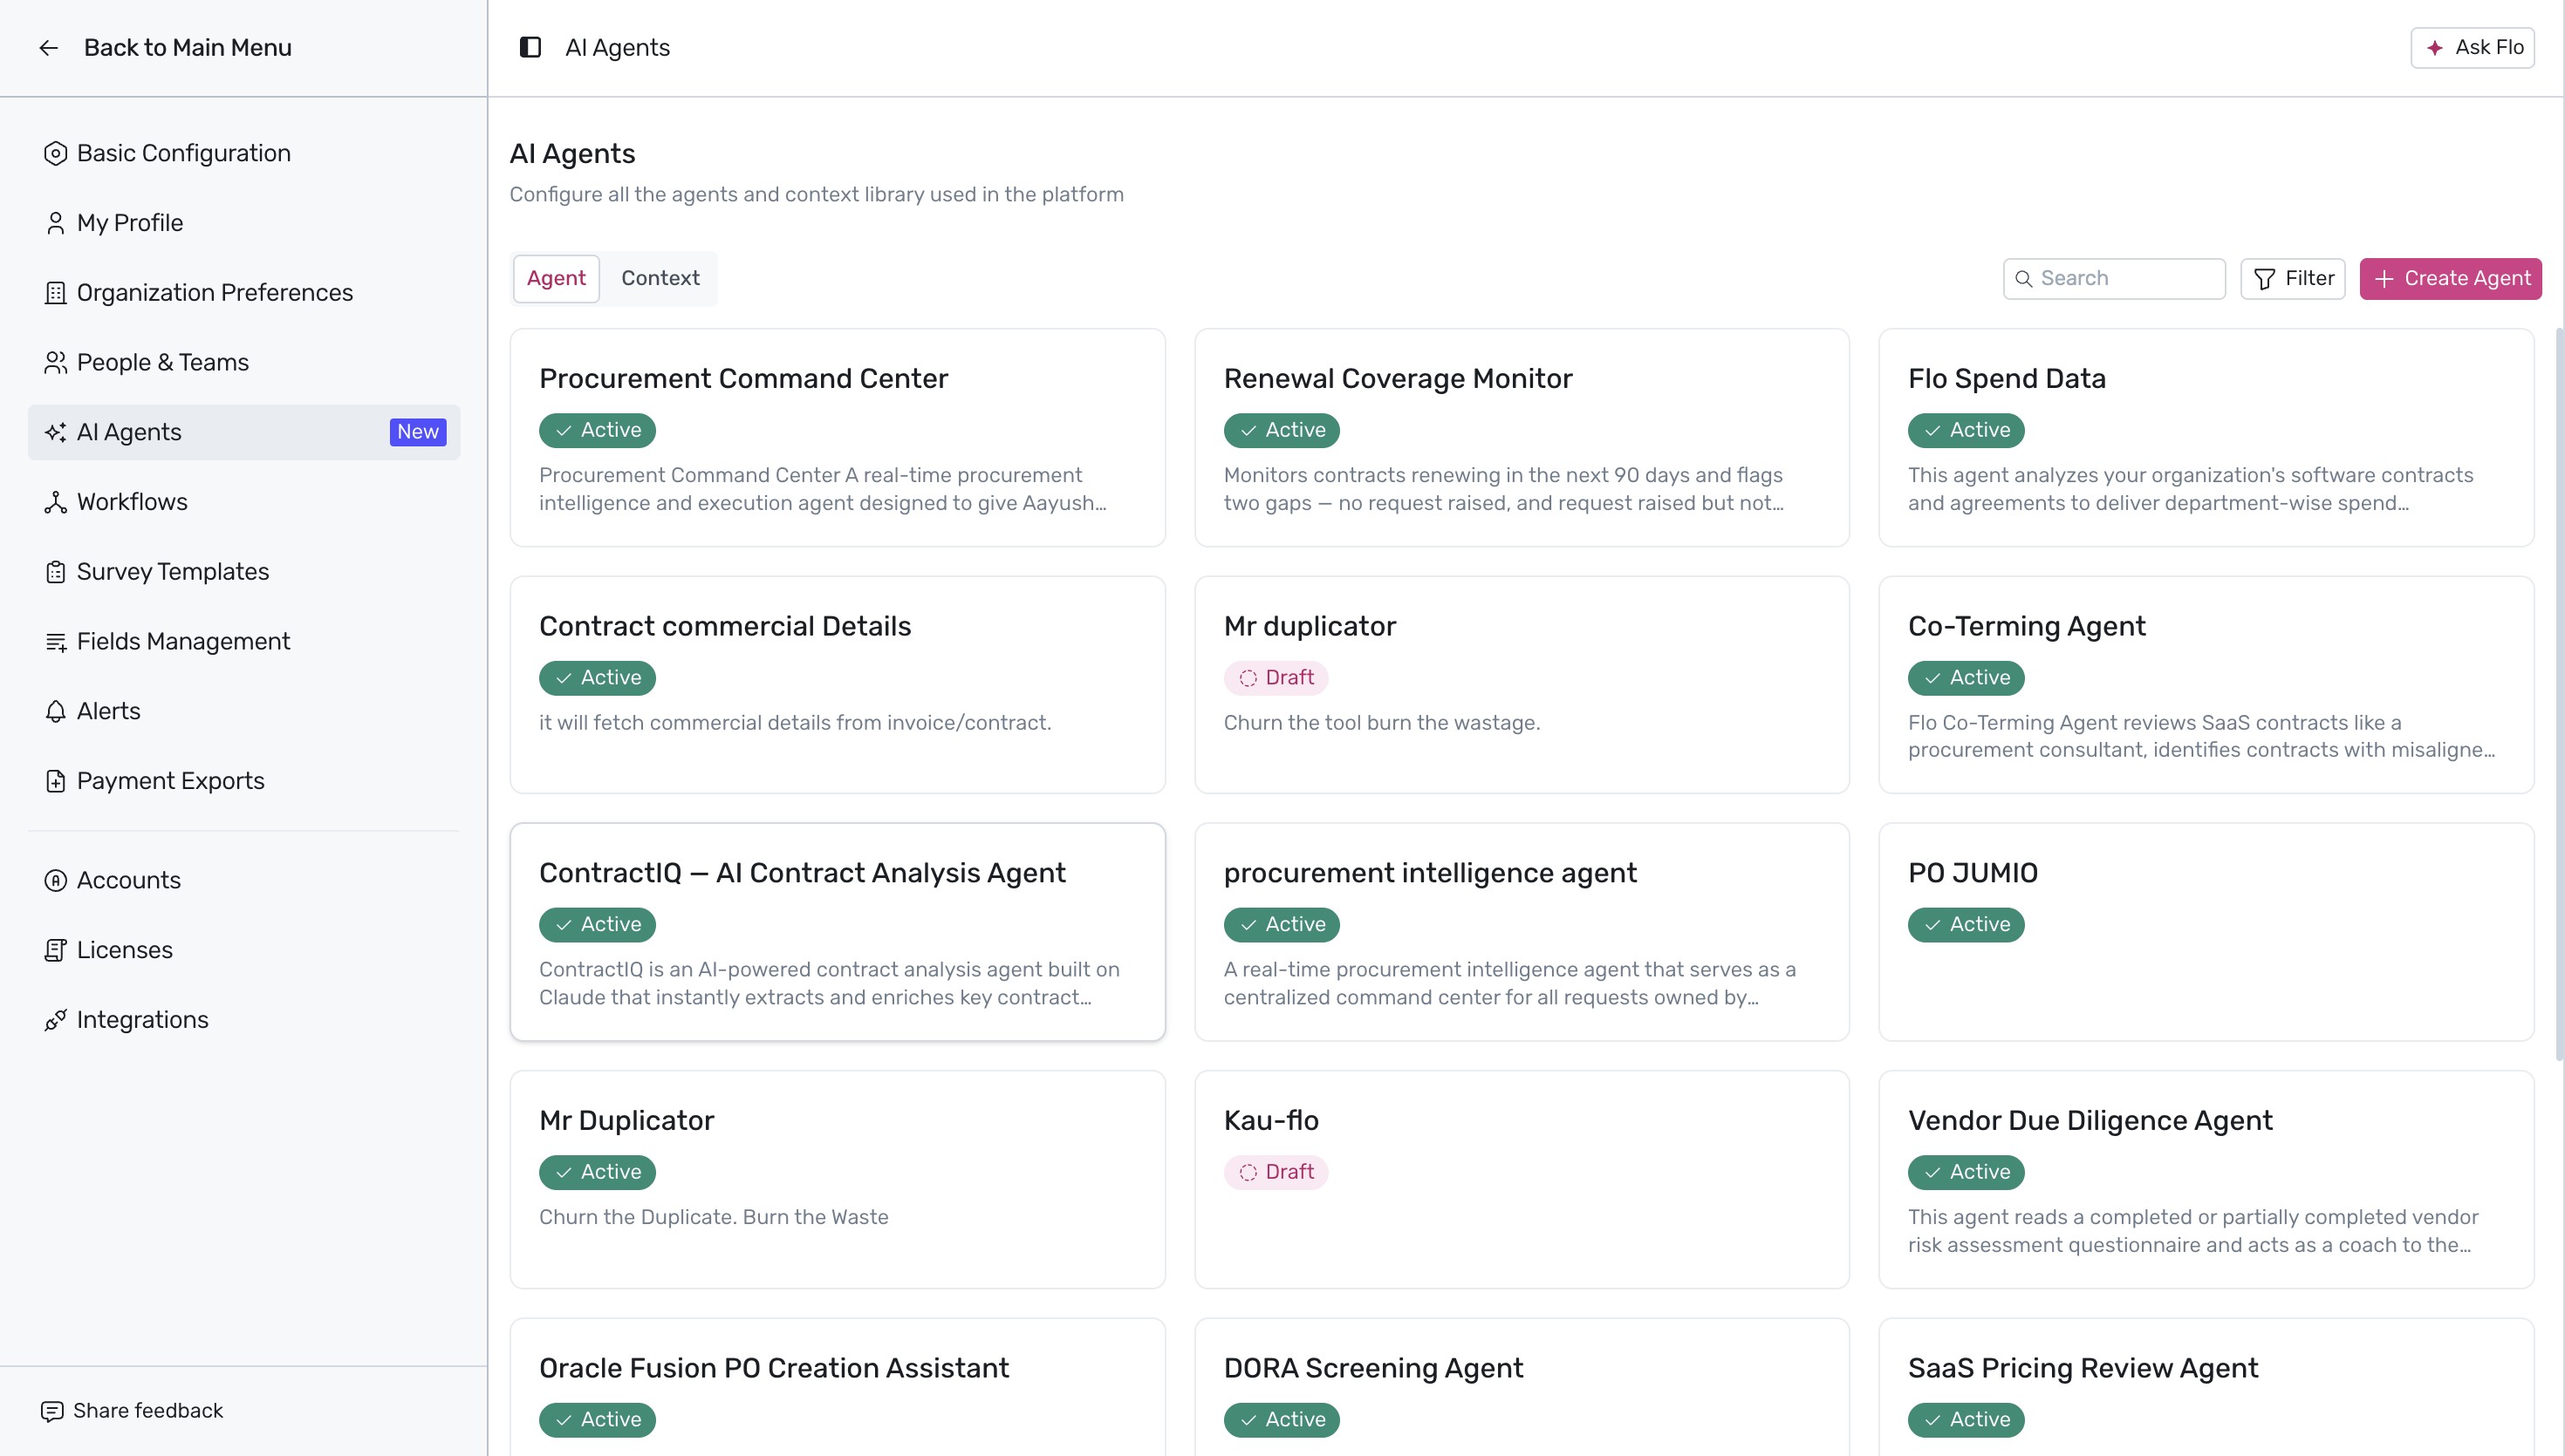
Task: Open the Licenses page
Action: point(244,950)
